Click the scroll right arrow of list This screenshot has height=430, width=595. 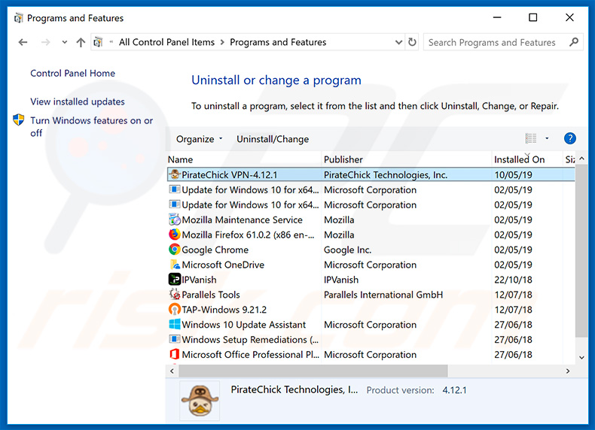(x=568, y=371)
